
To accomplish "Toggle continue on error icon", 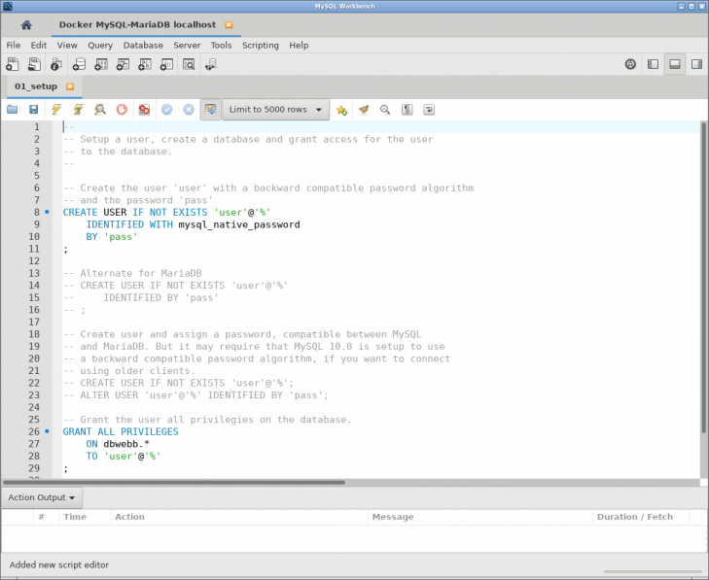I will [x=144, y=110].
